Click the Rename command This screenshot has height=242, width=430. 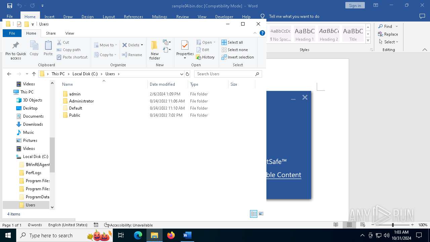pyautogui.click(x=132, y=55)
